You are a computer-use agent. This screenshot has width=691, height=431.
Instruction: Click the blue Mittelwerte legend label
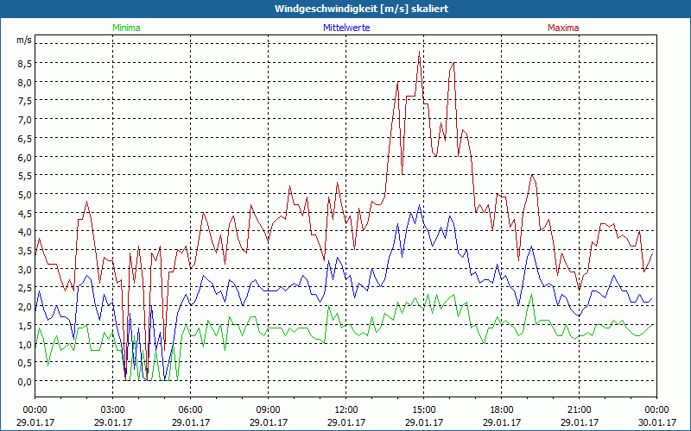tap(346, 28)
